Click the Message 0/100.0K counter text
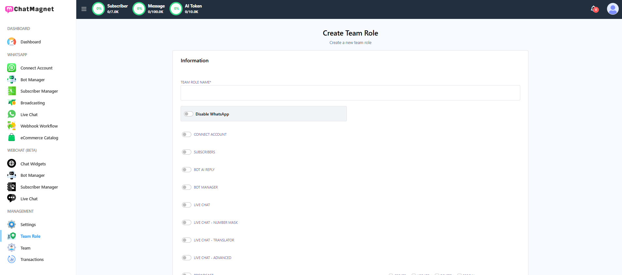The height and width of the screenshot is (275, 622). (155, 12)
